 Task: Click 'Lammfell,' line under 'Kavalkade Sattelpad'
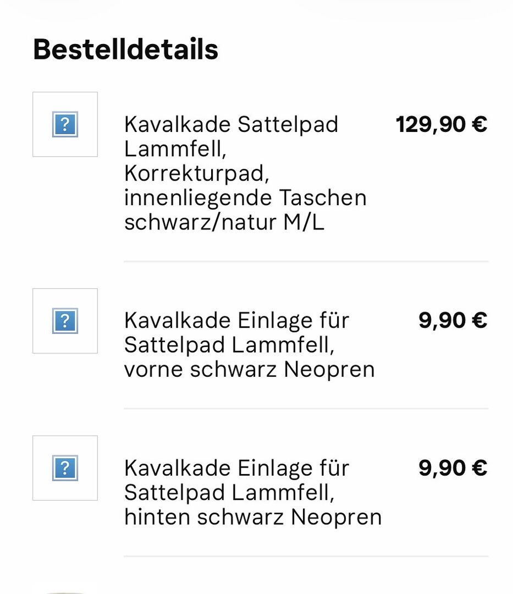click(x=175, y=149)
